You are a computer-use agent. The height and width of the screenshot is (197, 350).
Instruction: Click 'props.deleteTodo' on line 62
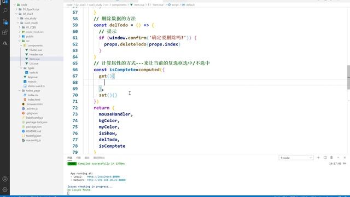pyautogui.click(x=125, y=44)
